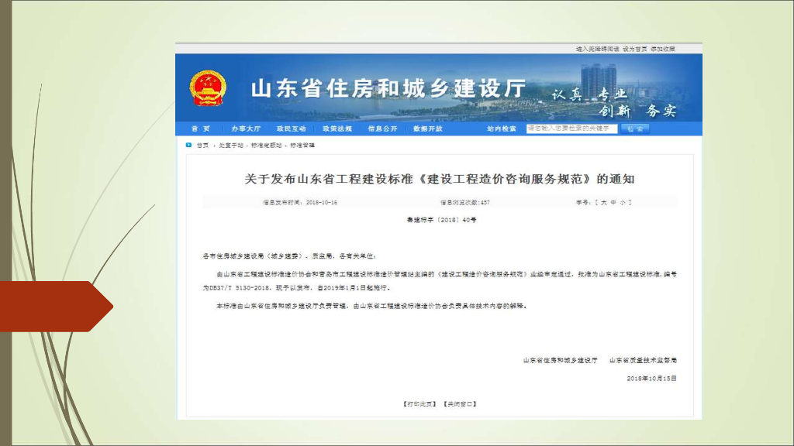This screenshot has width=794, height=446.
Task: Open the 办事大厅 navigation tab
Action: [246, 129]
